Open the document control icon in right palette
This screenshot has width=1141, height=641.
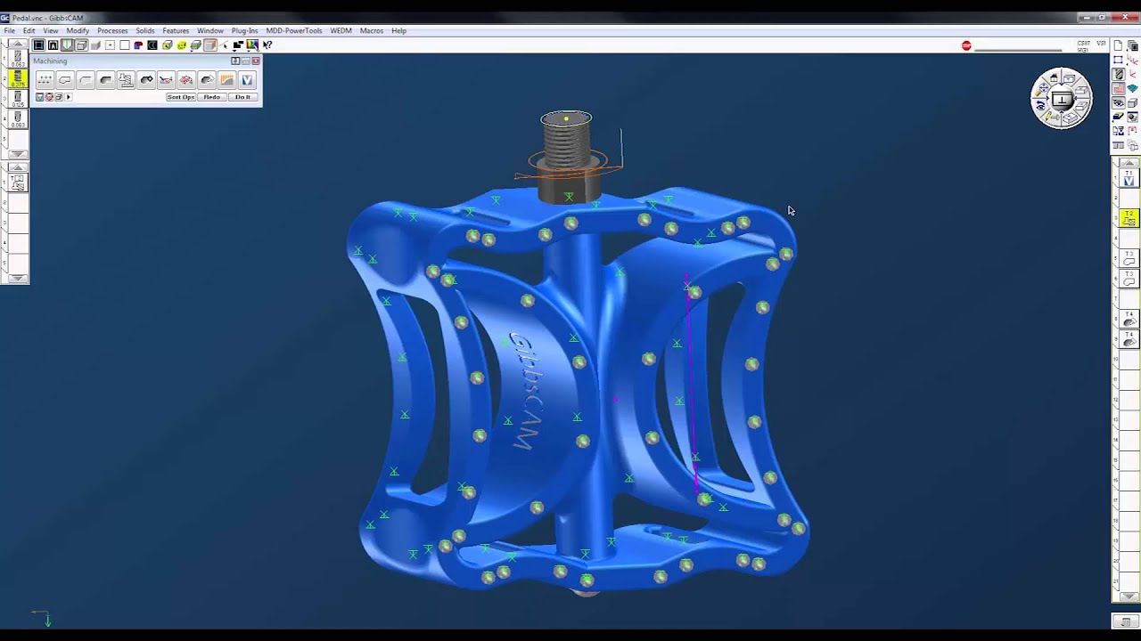point(1118,45)
